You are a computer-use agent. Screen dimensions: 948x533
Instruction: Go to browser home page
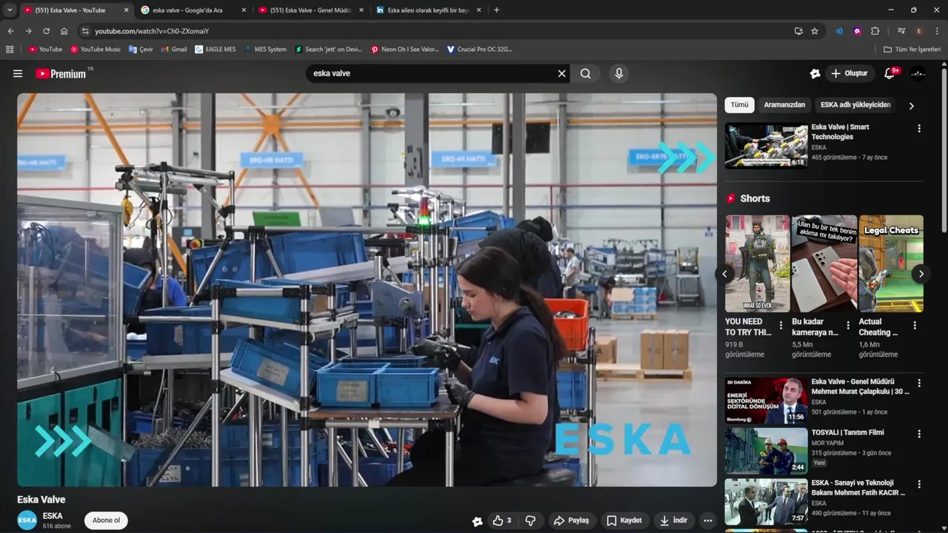point(64,31)
